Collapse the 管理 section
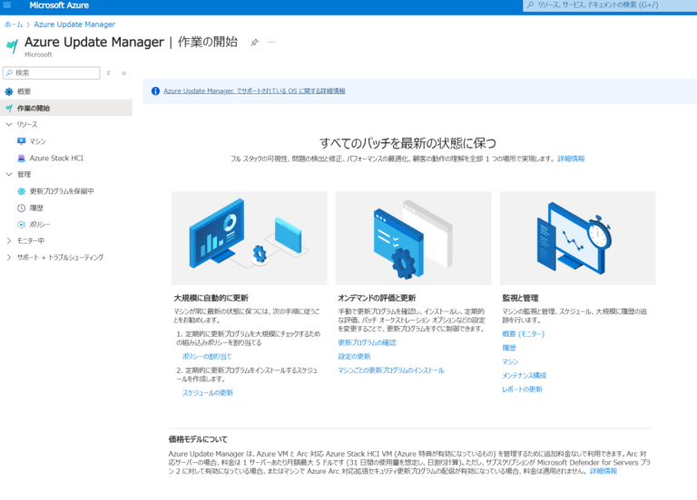This screenshot has height=500, width=697. [x=9, y=174]
